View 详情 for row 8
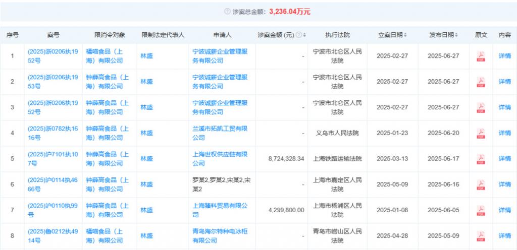Viewport: 517px width, 250px height. click(504, 236)
